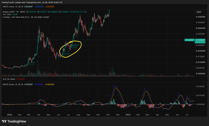Click the Aug label on time axis
209x126 pixels.
[x=78, y=115]
